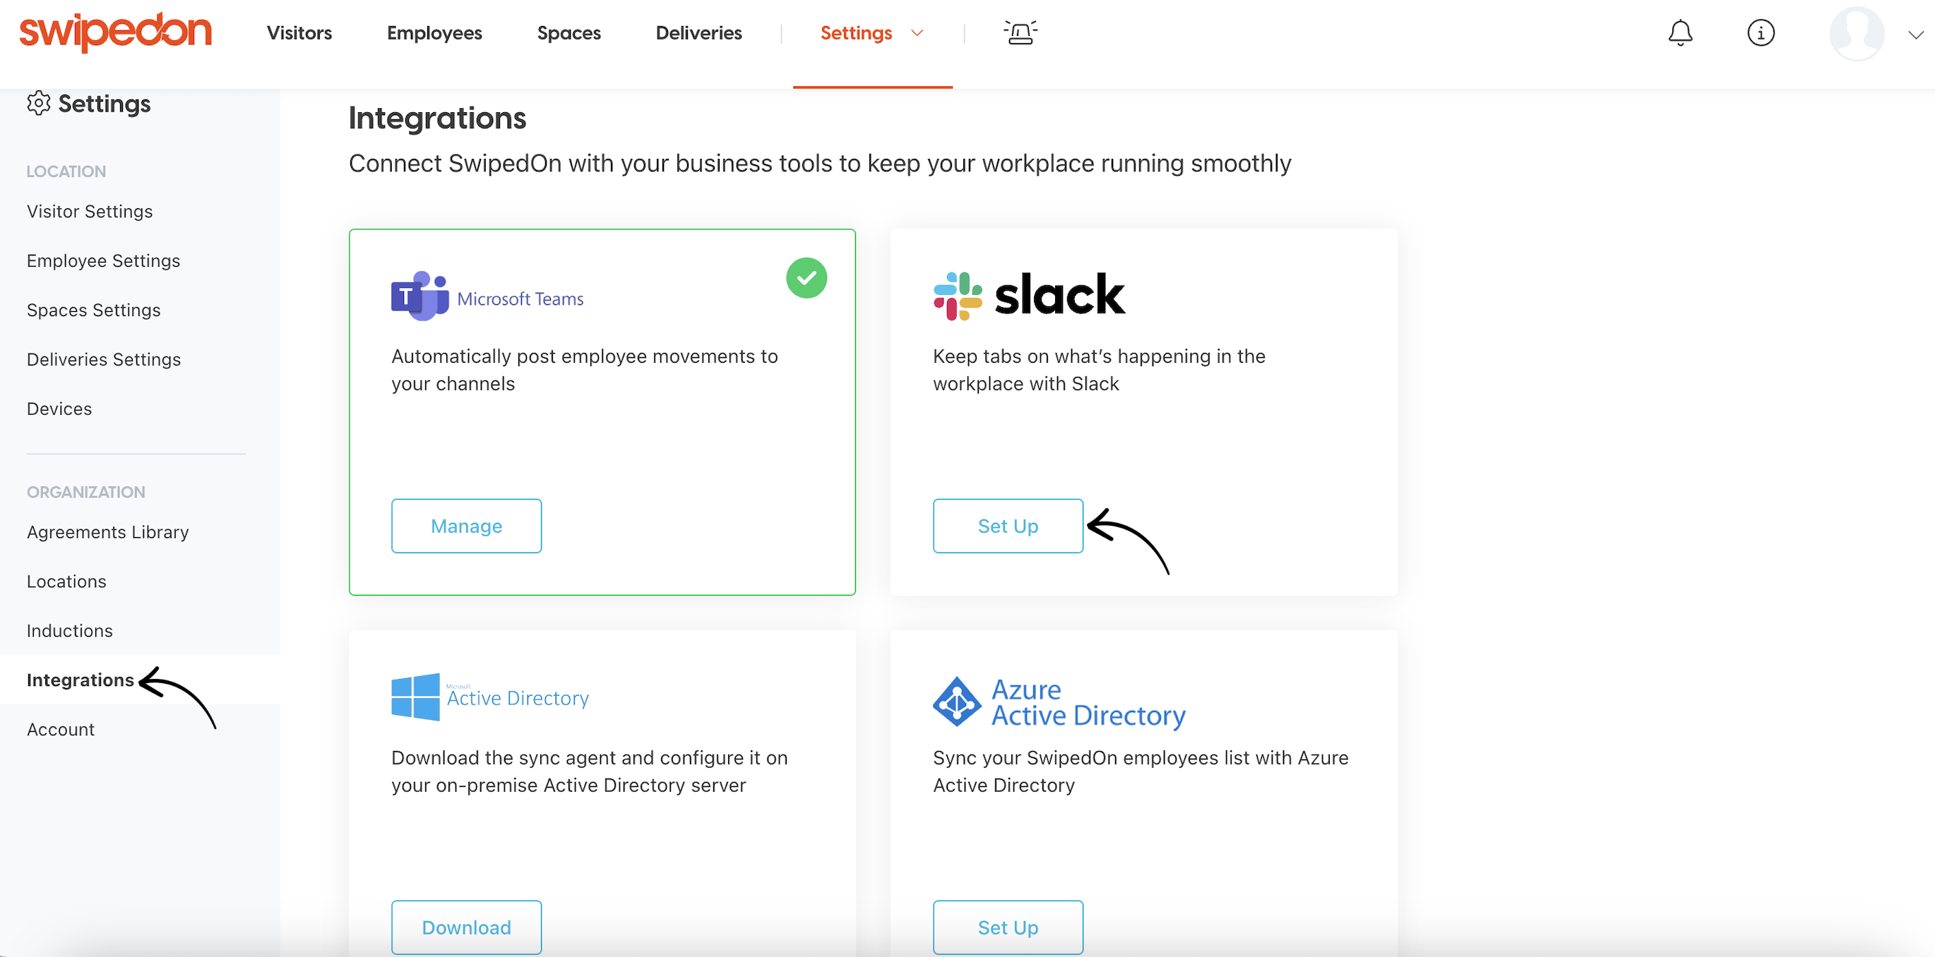This screenshot has height=957, width=1935.
Task: Click the green checkmark on Teams card
Action: point(806,279)
